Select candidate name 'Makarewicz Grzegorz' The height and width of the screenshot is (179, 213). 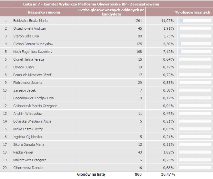click(x=30, y=160)
